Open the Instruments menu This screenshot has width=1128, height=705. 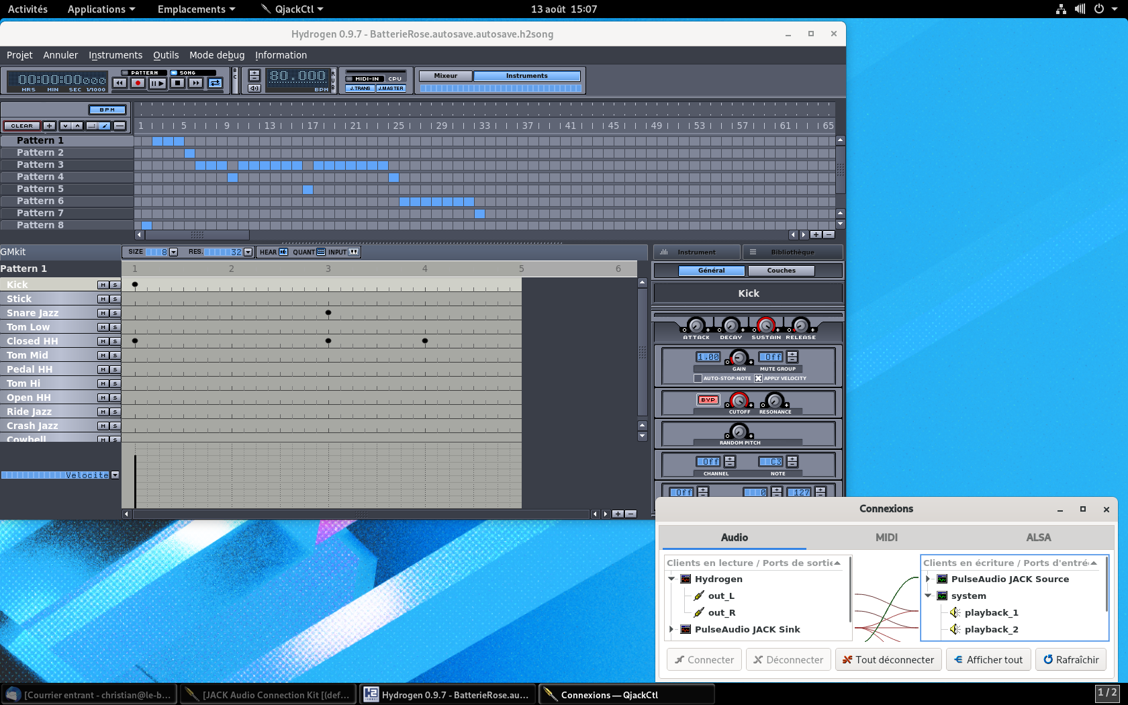point(115,55)
